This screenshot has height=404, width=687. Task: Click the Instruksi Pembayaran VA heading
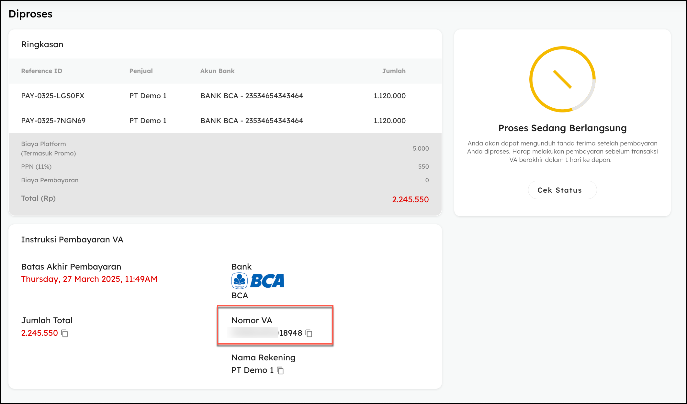[72, 239]
